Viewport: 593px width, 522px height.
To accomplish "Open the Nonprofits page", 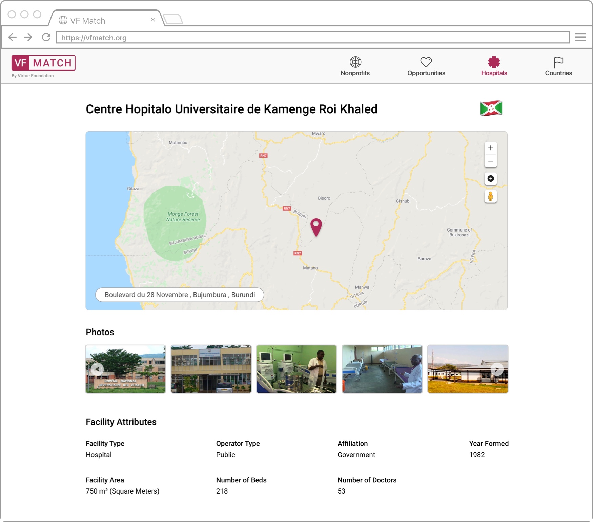I will (x=355, y=66).
